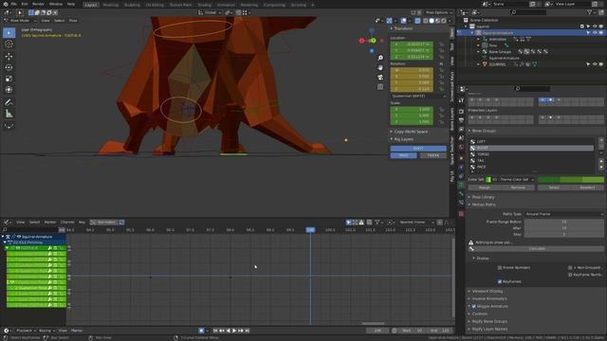Open the Output properties tab icon

pos(461,120)
